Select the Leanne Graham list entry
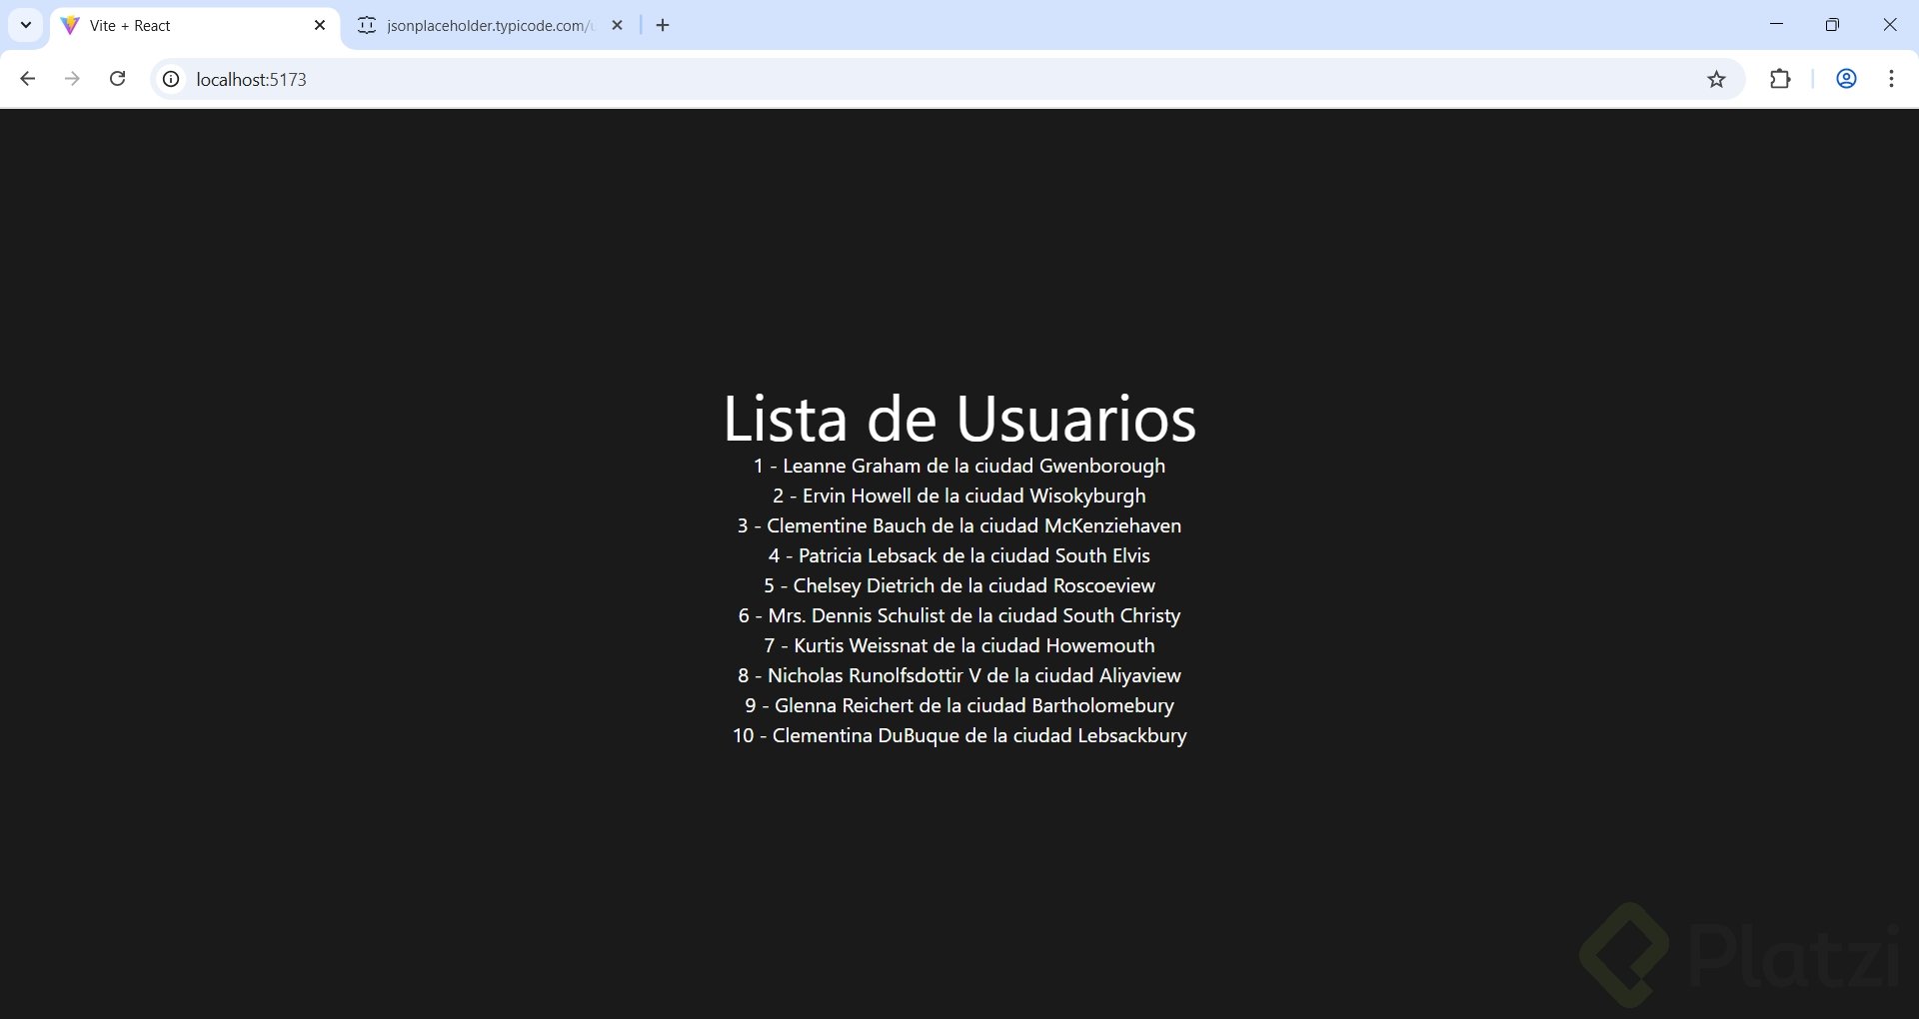This screenshot has height=1019, width=1919. pyautogui.click(x=959, y=466)
